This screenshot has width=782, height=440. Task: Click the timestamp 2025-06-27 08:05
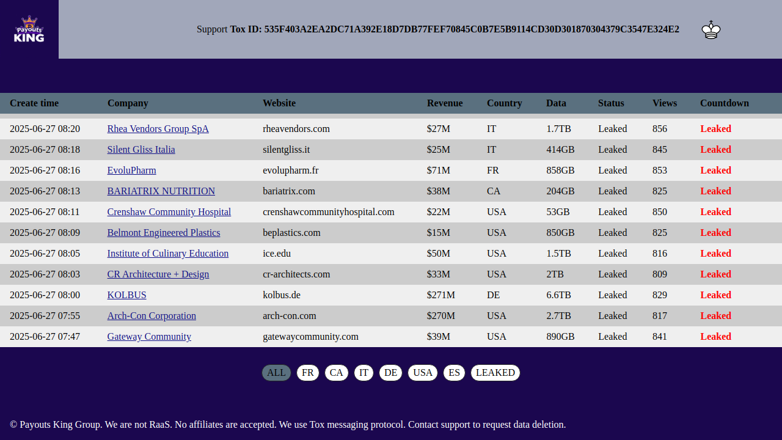45,254
